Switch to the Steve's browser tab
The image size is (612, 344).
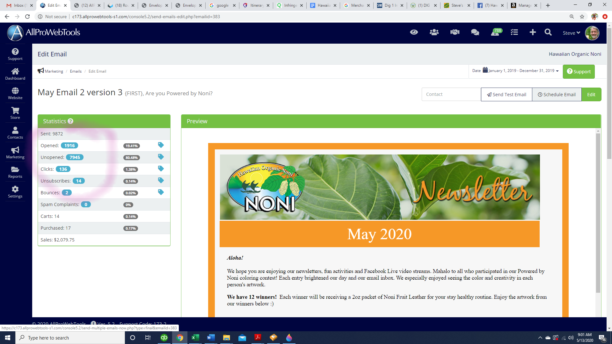pyautogui.click(x=457, y=5)
